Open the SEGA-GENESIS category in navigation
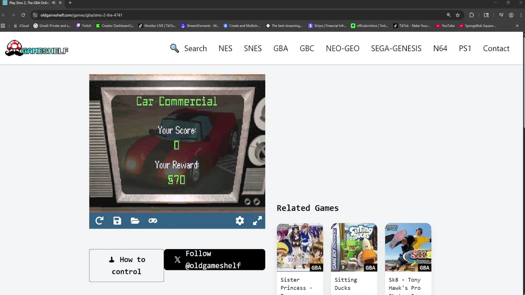This screenshot has height=295, width=525. point(396,48)
